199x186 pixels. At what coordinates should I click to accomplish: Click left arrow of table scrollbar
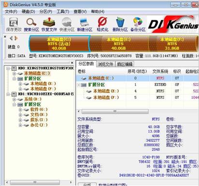tap(79, 111)
